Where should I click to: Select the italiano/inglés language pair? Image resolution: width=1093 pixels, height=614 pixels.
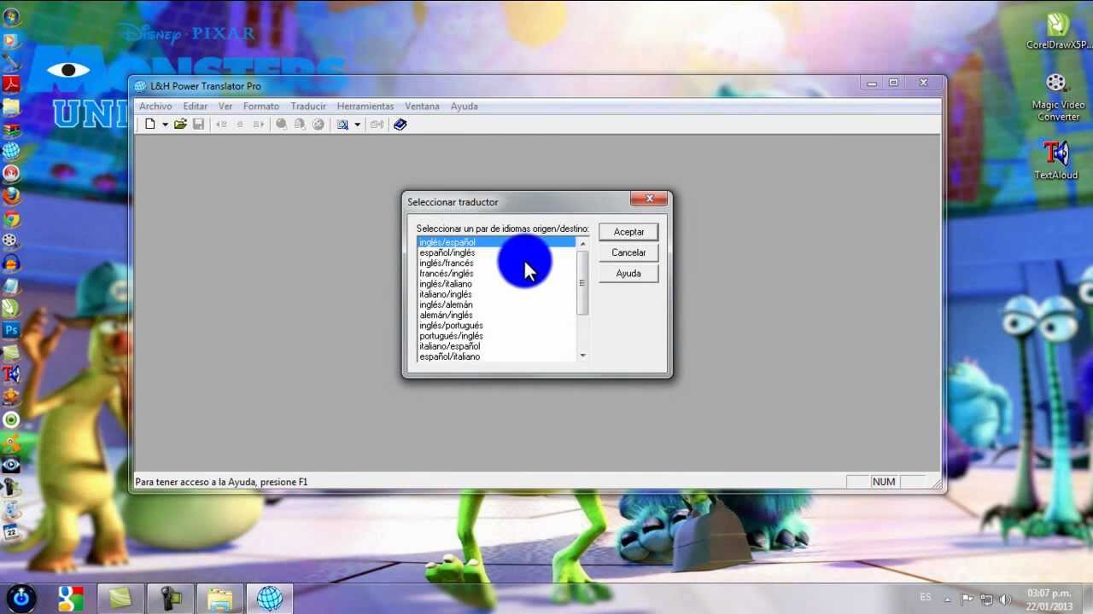tap(497, 294)
